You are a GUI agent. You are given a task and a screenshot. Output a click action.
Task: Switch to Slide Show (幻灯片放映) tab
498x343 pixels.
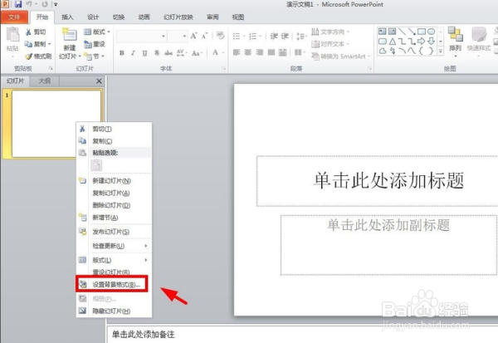click(178, 17)
